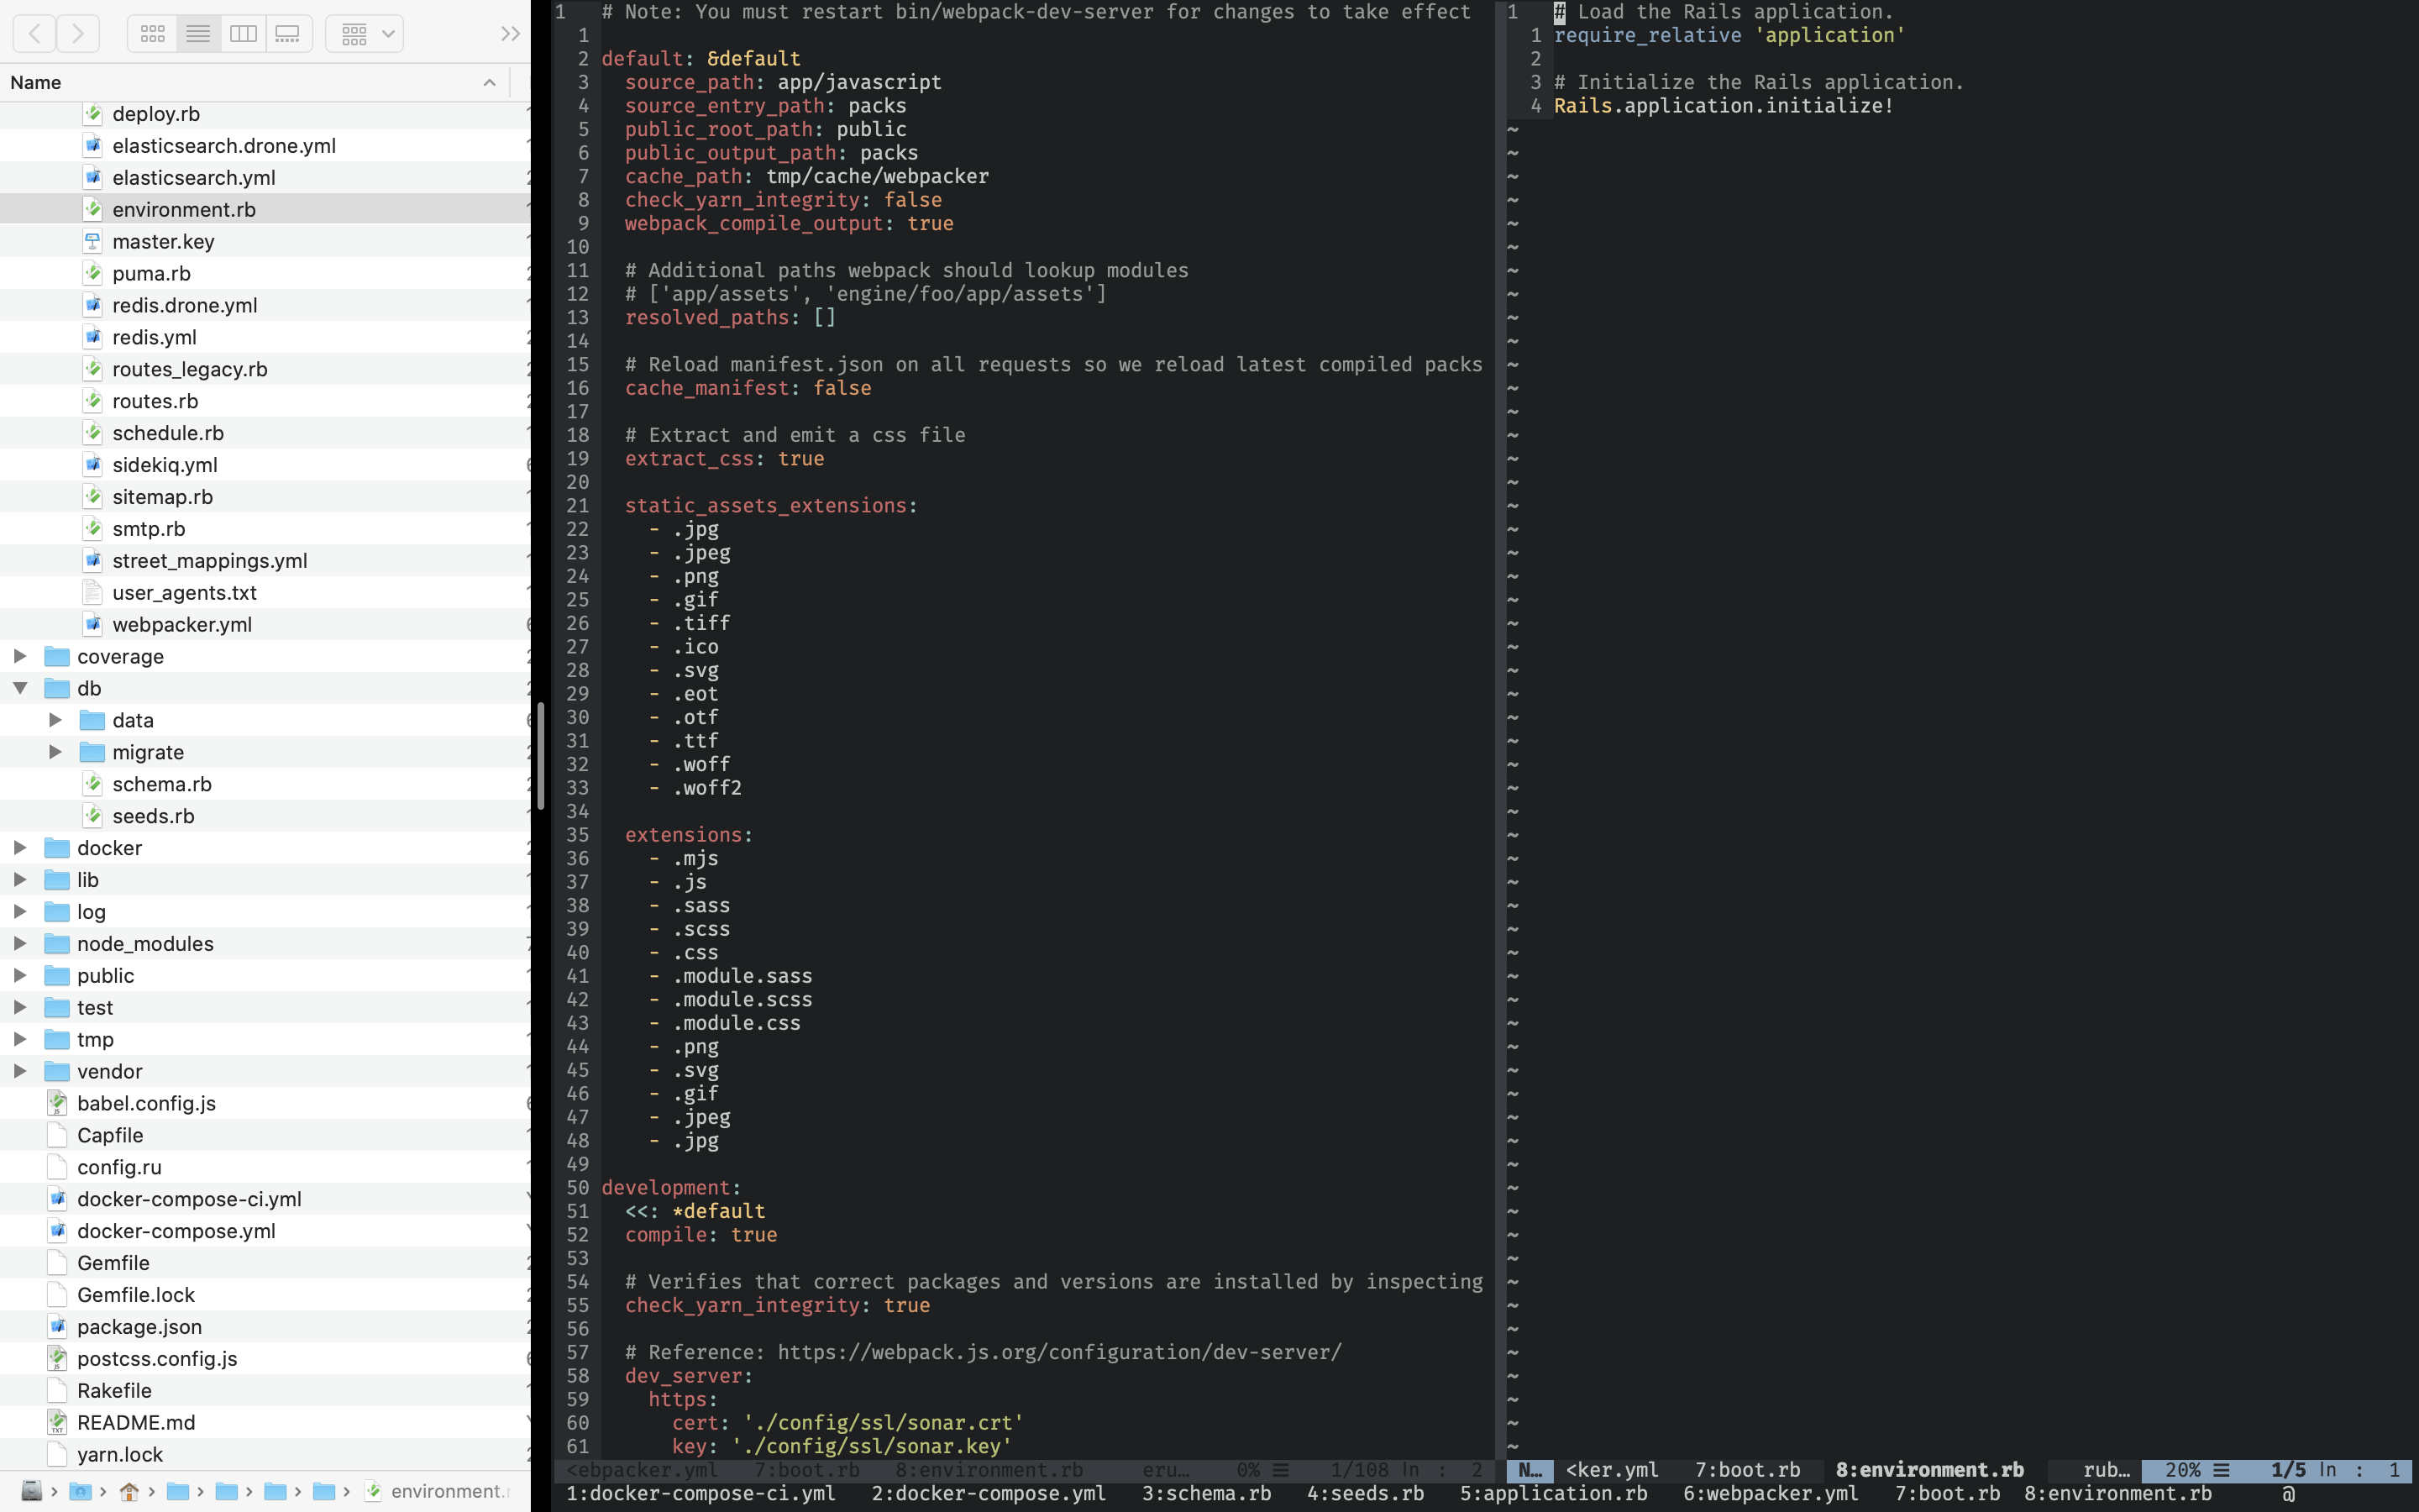2419x1512 pixels.
Task: Select webpacker.yml in the file list
Action: (x=182, y=624)
